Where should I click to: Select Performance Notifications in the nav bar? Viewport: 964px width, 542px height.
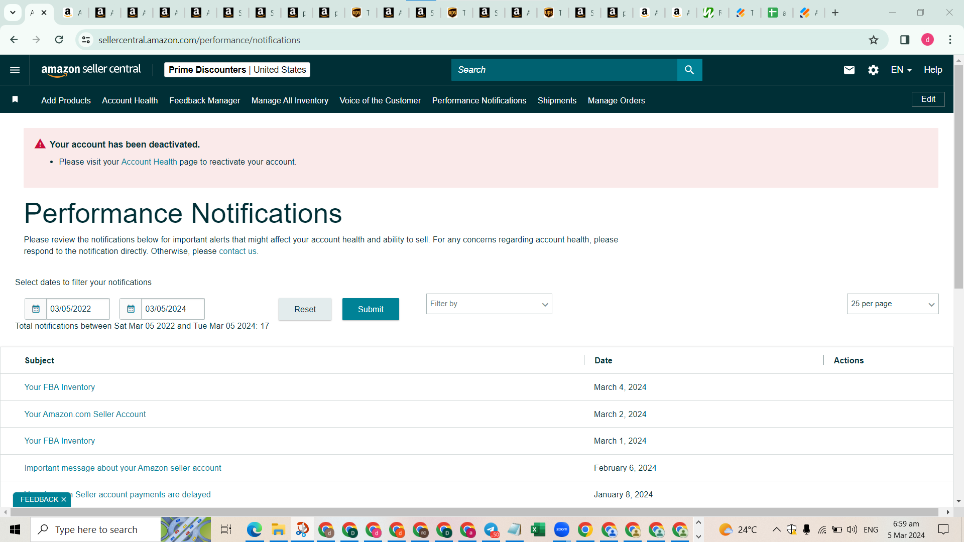point(479,100)
